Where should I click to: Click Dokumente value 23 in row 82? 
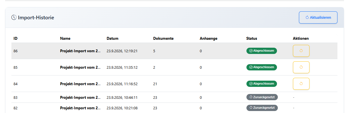[x=155, y=108]
